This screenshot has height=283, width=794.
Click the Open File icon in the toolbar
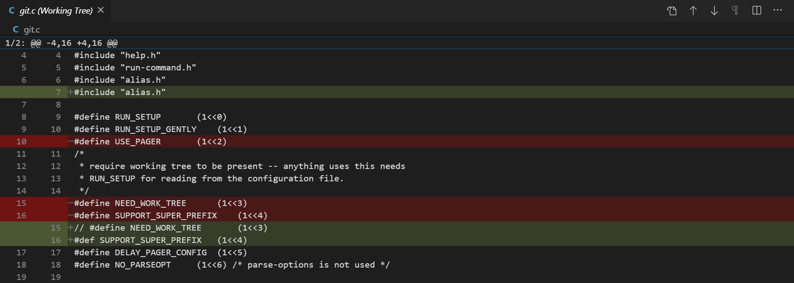coord(672,11)
